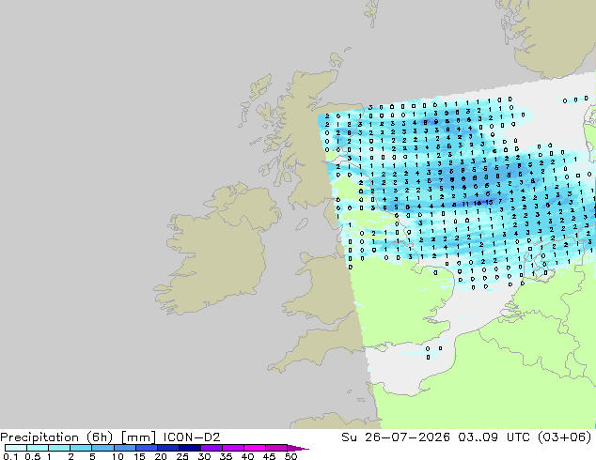Click the legend swatch between 45 and 50
The height and width of the screenshot is (460, 596).
(x=276, y=448)
